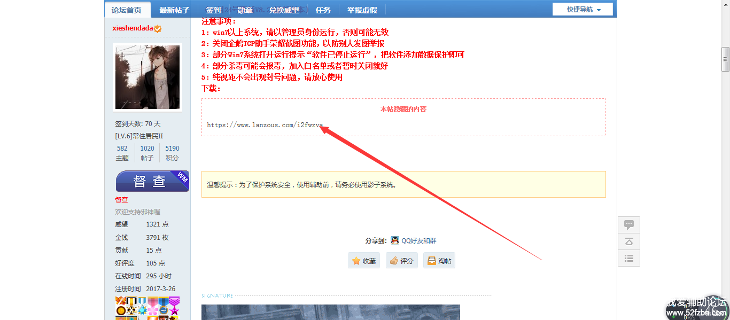Click the 注册时间 2017-3-26 entry
The width and height of the screenshot is (730, 320).
coord(145,288)
